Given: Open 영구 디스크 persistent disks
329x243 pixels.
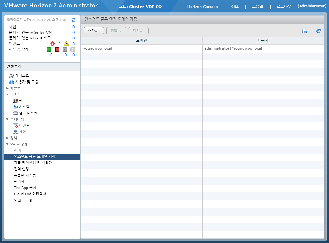Looking at the screenshot, I should 25,113.
